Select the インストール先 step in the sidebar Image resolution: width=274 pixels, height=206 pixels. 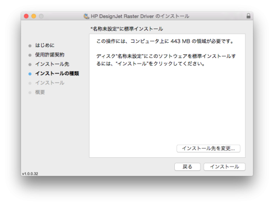tap(52, 64)
